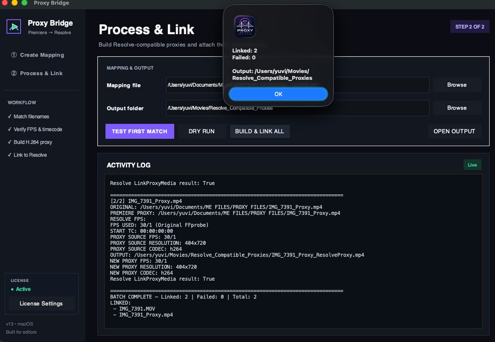Click the PREMIERE PROXY path log line

(x=225, y=213)
